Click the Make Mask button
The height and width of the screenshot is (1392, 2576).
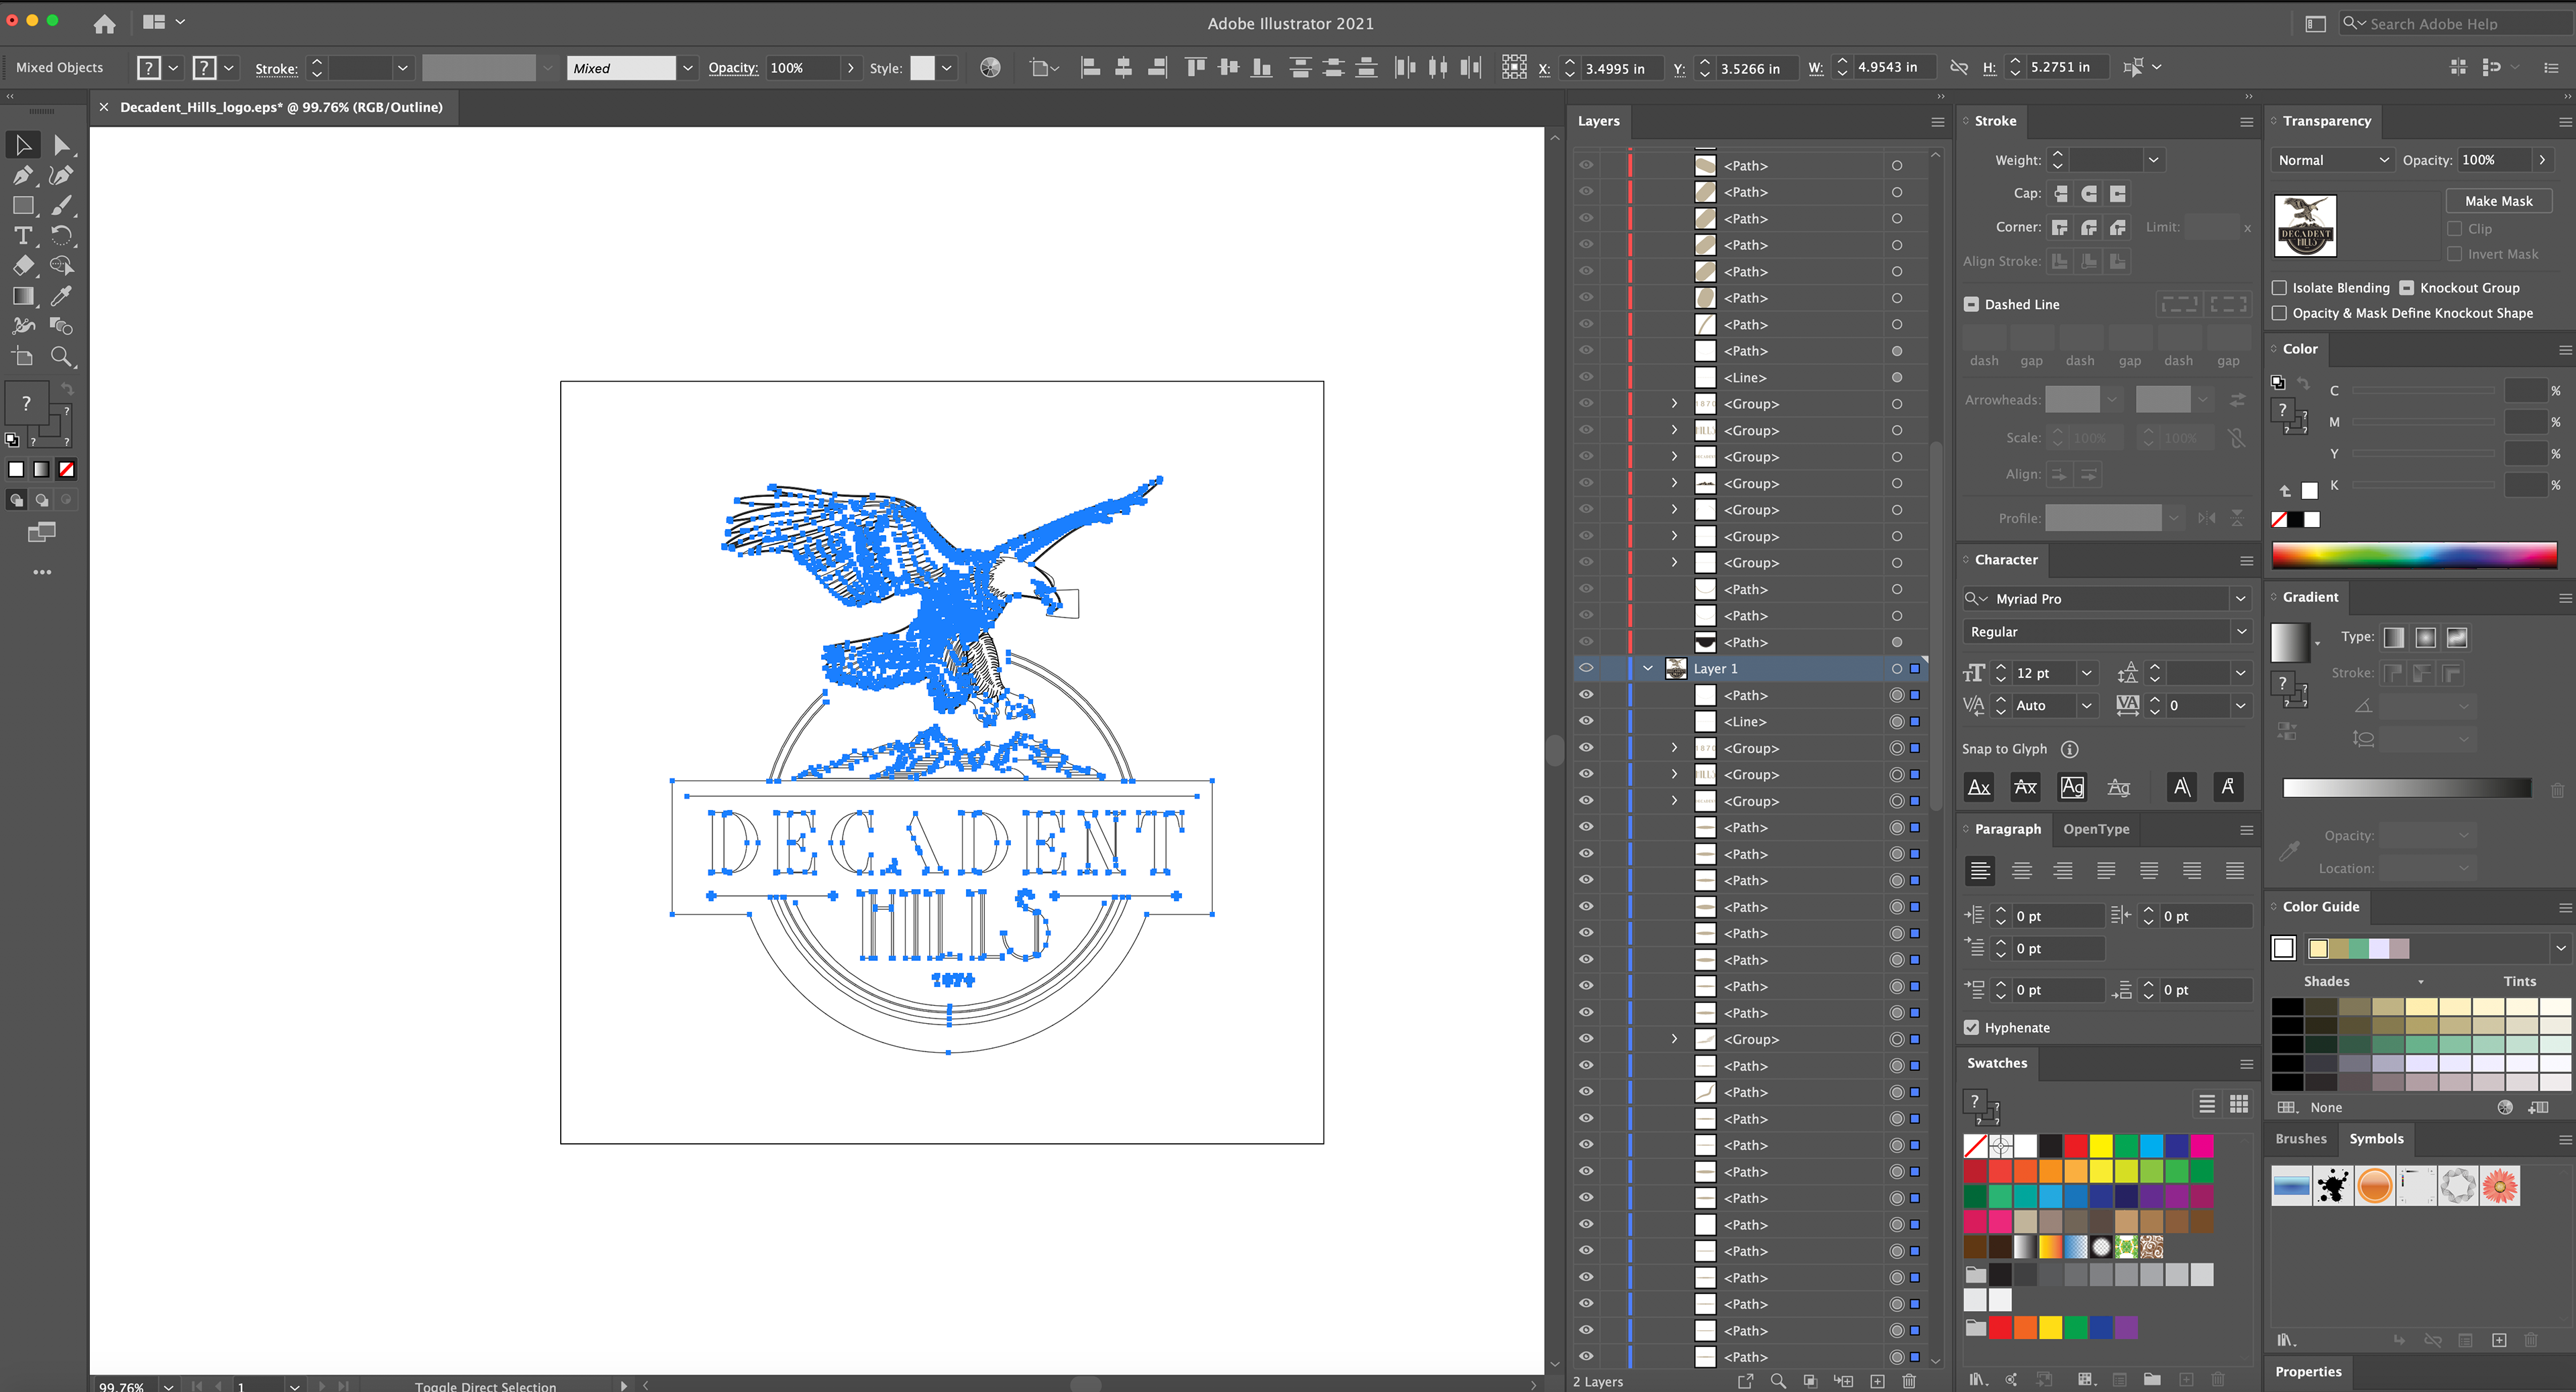(x=2498, y=201)
